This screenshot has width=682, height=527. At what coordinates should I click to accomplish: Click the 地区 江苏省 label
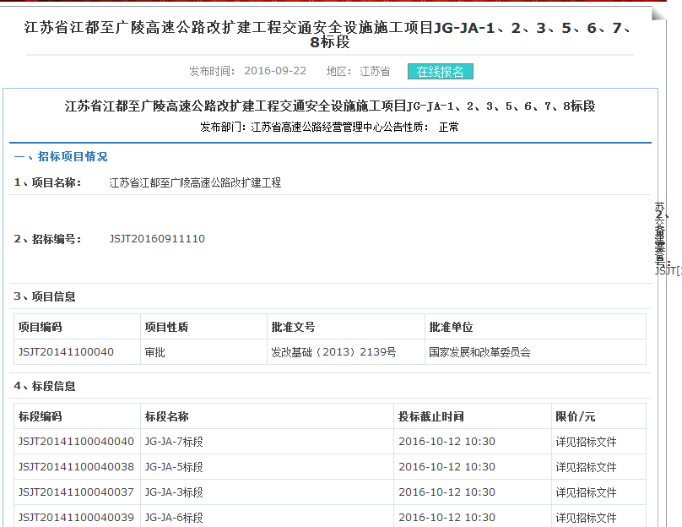[358, 72]
